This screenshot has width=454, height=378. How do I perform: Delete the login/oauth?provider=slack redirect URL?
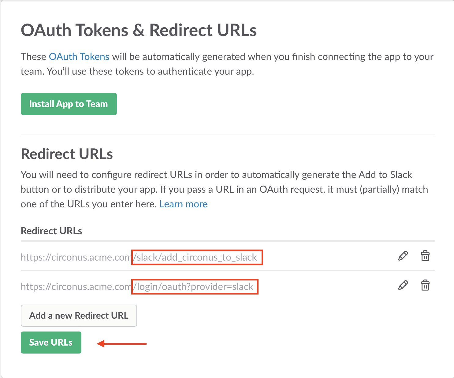point(425,285)
